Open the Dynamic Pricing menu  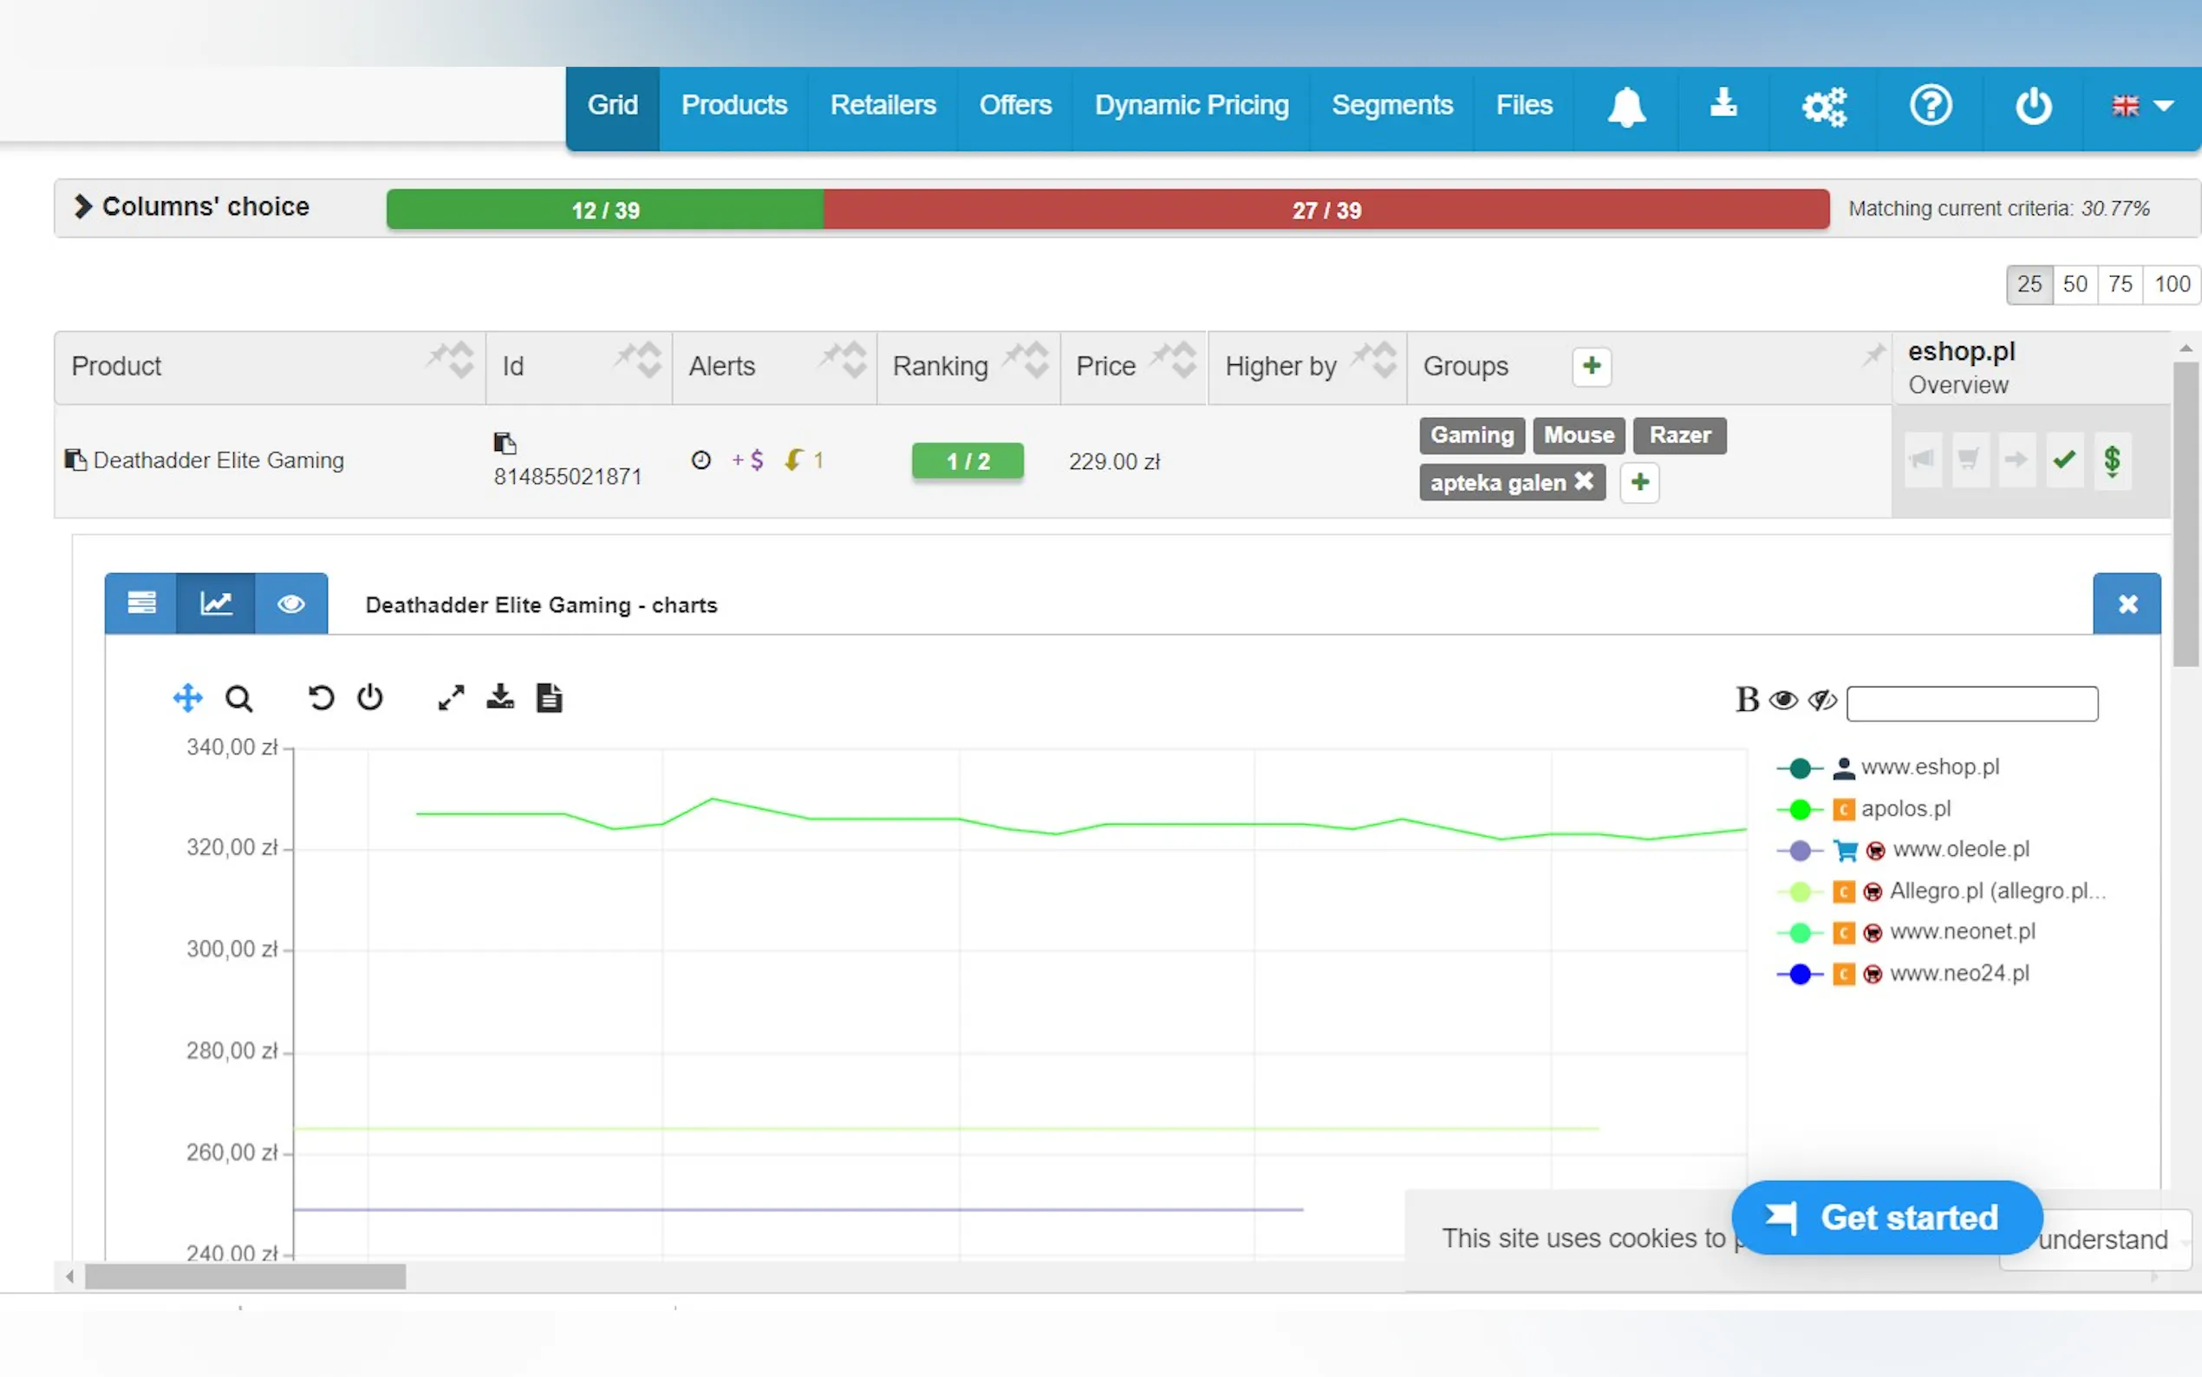pos(1190,106)
